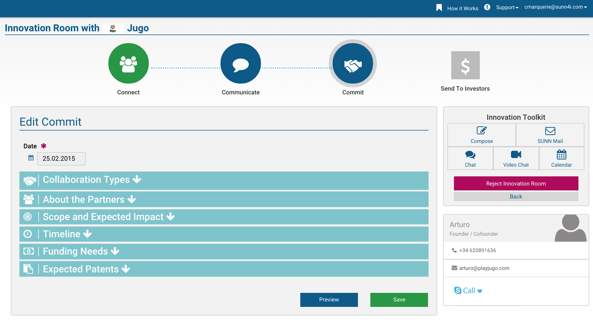The width and height of the screenshot is (593, 329).
Task: Click the calendar icon beside the date field
Action: [31, 158]
